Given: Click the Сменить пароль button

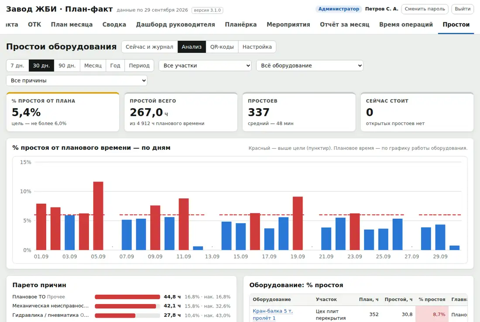Looking at the screenshot, I should 425,9.
